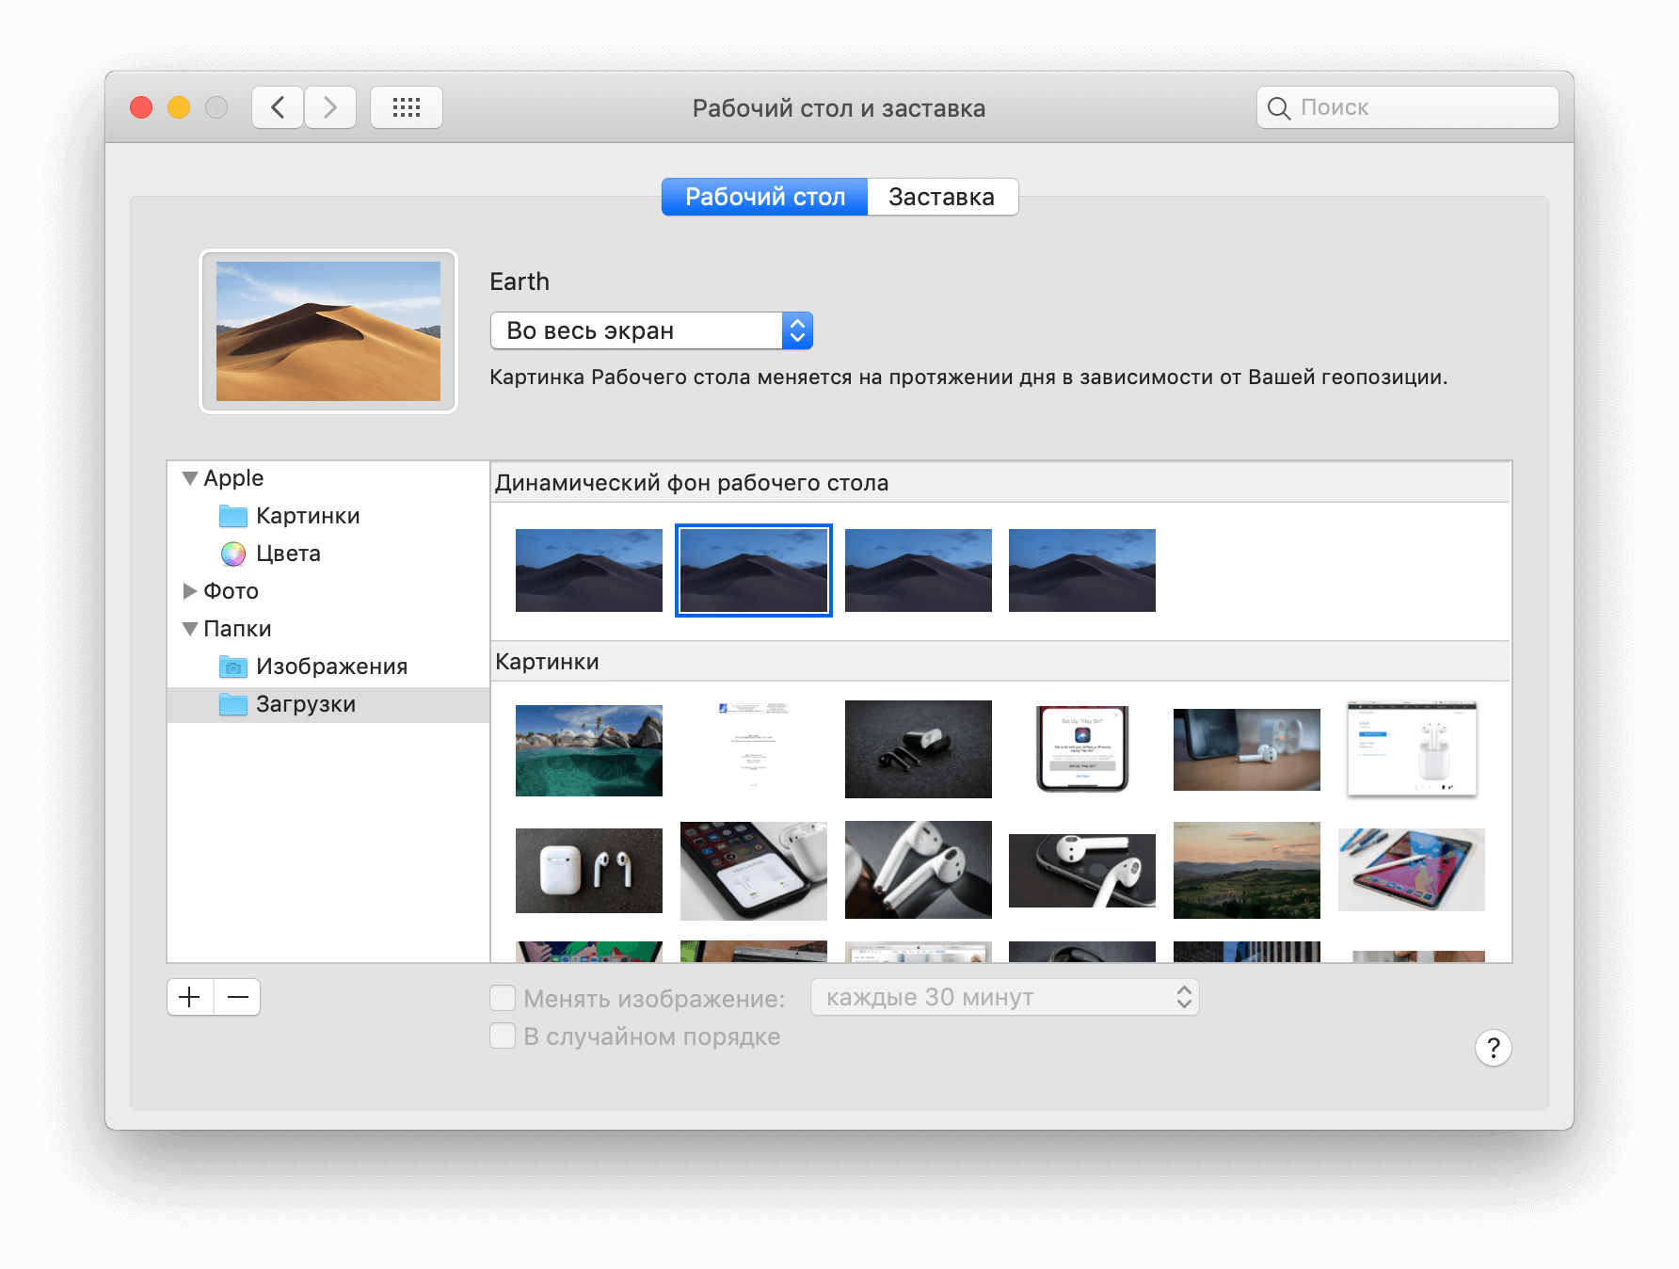Remove folder with minus button
This screenshot has width=1679, height=1269.
coord(237,997)
